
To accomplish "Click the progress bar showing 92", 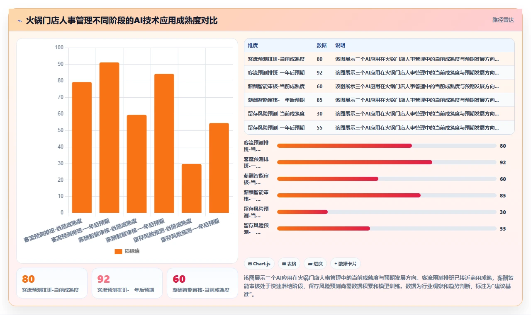I will click(387, 162).
